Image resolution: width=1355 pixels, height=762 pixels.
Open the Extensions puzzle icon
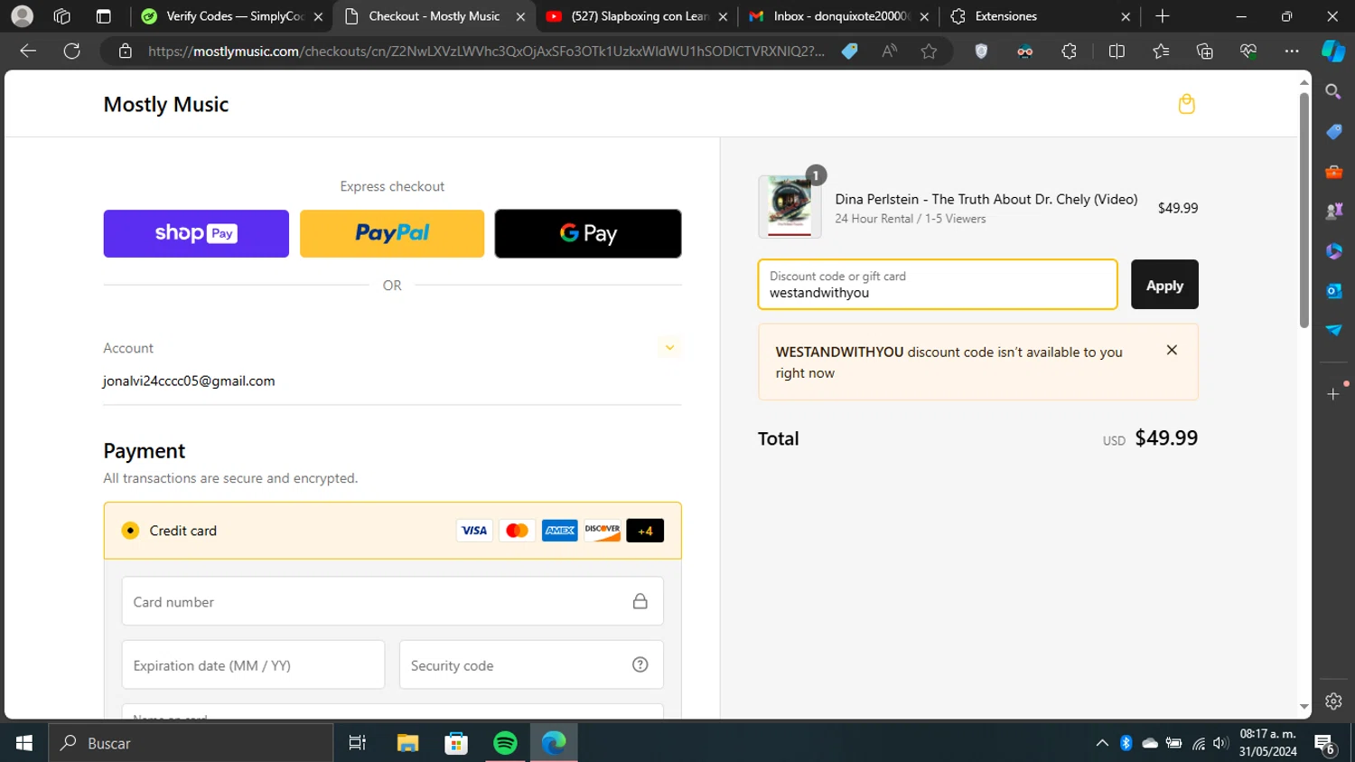point(1069,52)
